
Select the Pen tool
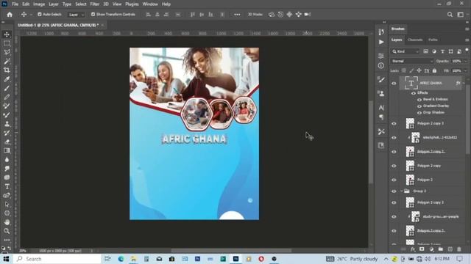pyautogui.click(x=7, y=196)
